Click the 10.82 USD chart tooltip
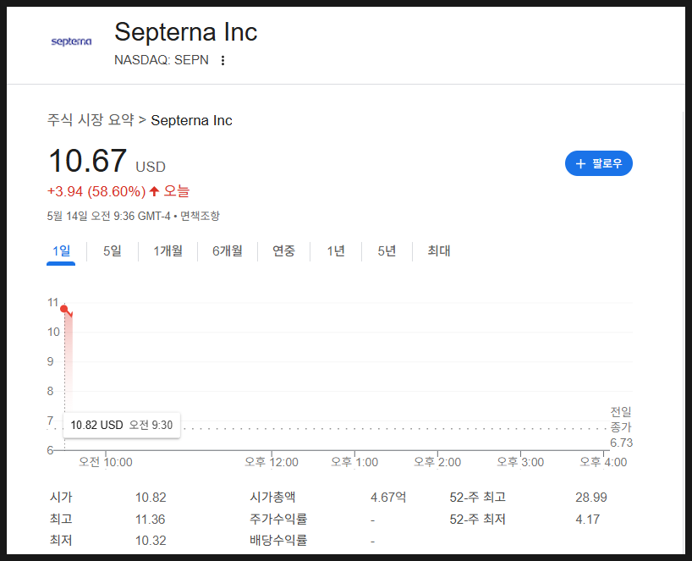The height and width of the screenshot is (561, 692). (121, 425)
